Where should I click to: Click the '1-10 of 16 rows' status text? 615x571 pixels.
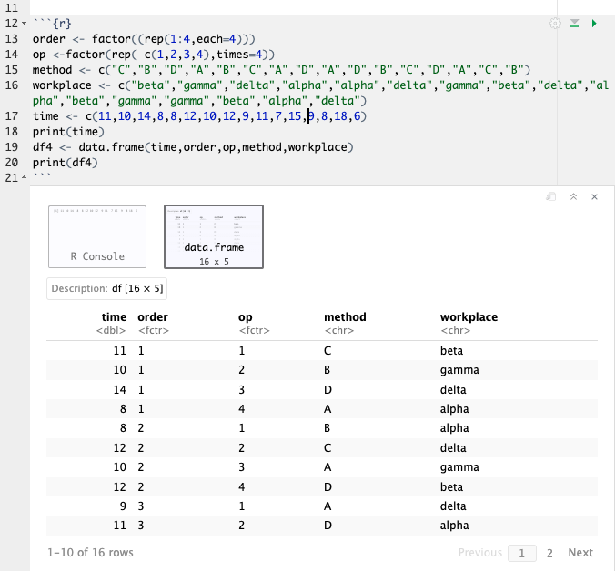[x=90, y=553]
